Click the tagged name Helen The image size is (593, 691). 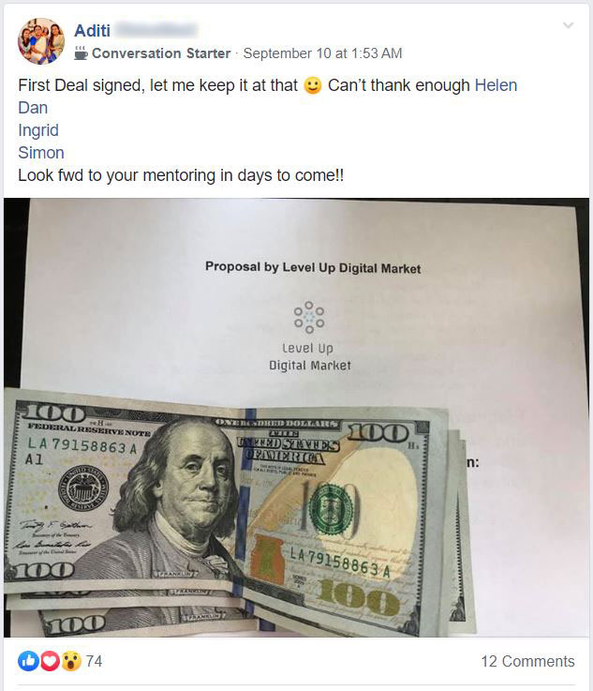[x=496, y=85]
